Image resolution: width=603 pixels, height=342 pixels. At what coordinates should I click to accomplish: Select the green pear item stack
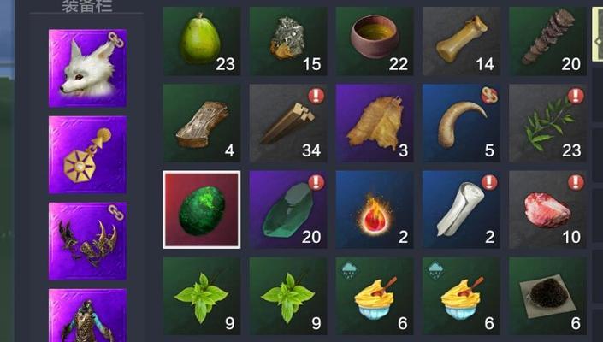[202, 42]
